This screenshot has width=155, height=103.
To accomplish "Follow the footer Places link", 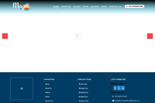I will pos(48,97).
